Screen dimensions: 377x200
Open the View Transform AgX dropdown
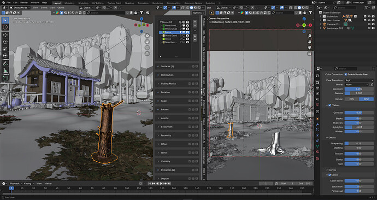coord(359,80)
